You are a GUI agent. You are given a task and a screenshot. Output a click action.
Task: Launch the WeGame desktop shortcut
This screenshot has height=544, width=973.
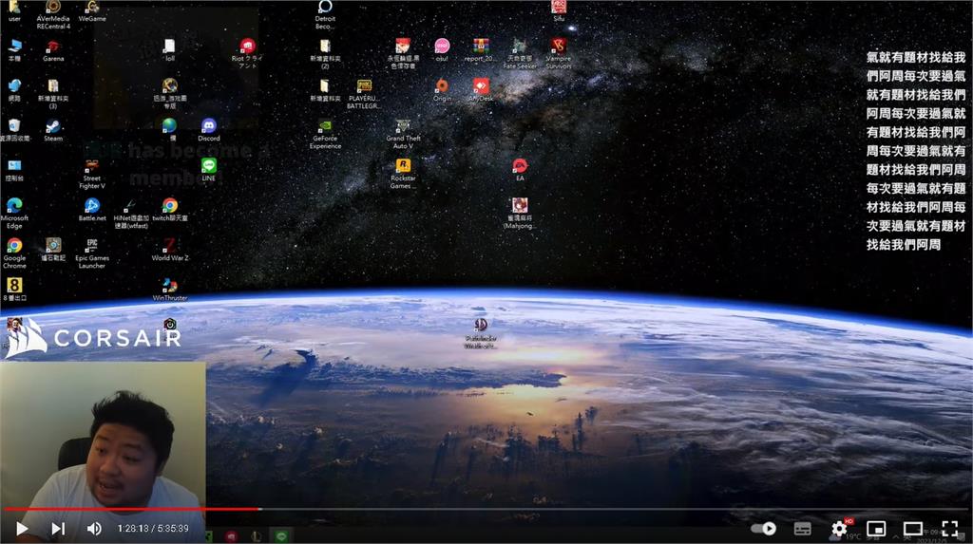[92, 11]
